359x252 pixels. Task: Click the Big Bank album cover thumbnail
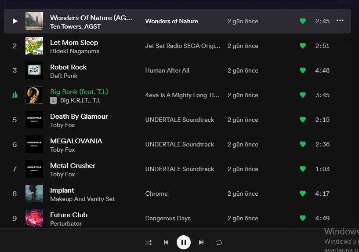point(34,95)
